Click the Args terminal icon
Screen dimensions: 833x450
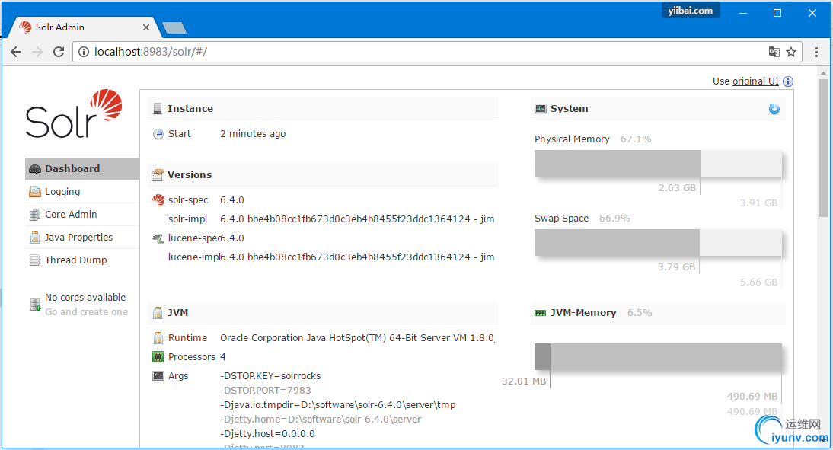pos(158,376)
